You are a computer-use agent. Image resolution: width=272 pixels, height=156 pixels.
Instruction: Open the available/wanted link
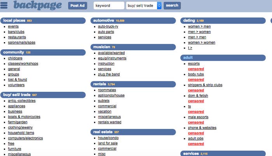coord(111,53)
